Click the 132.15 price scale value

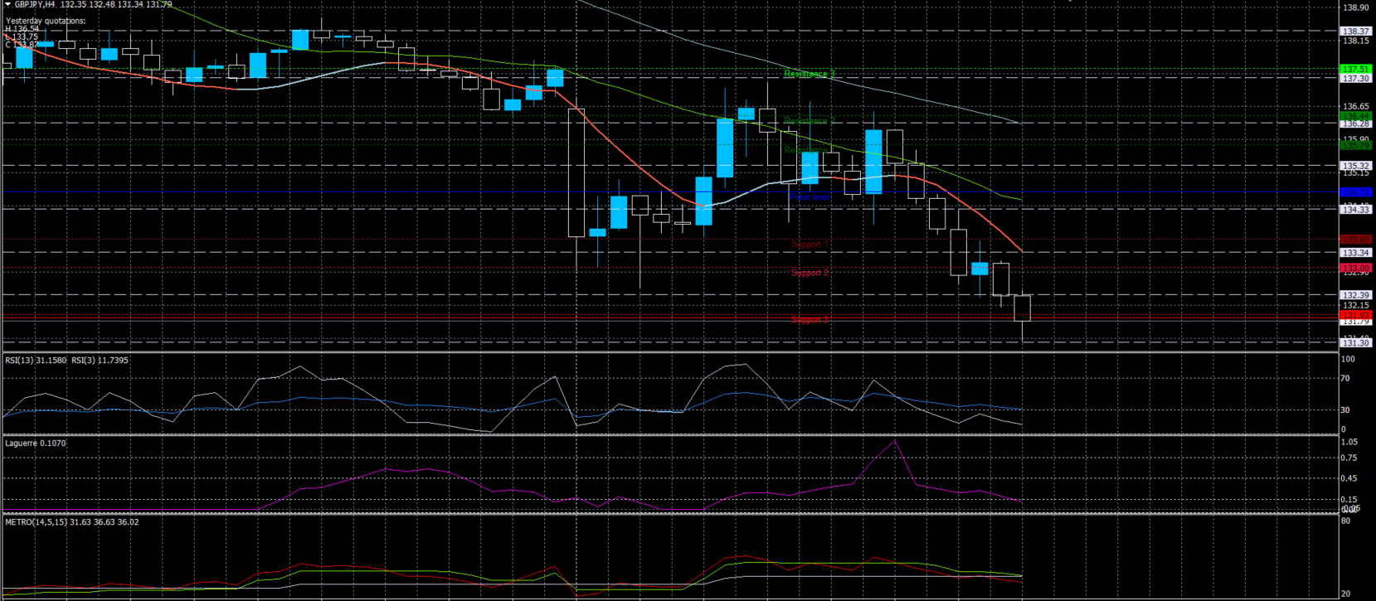[1356, 305]
